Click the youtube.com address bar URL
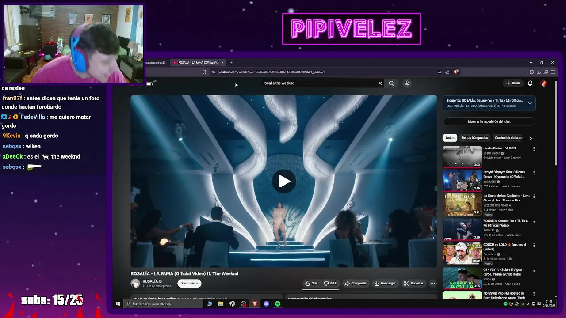566x318 pixels. 272,72
